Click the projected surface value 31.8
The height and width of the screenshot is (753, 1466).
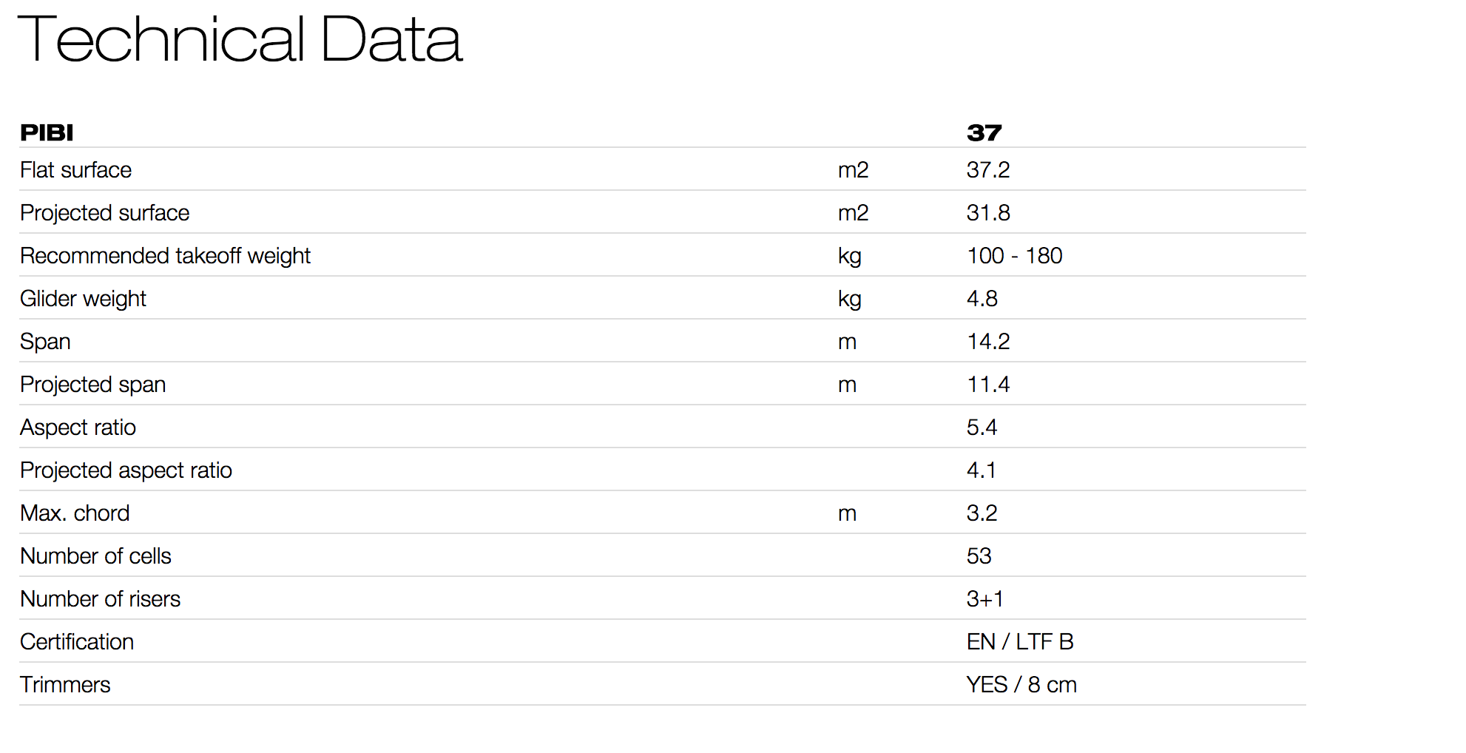click(987, 213)
